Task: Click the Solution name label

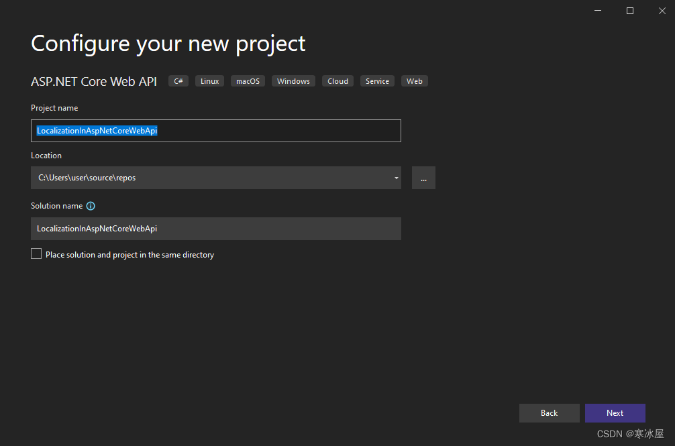Action: click(x=56, y=206)
